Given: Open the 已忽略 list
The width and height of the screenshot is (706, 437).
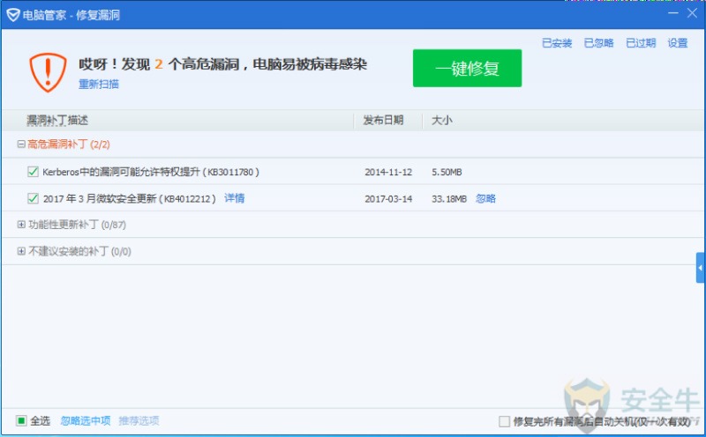Looking at the screenshot, I should 599,42.
